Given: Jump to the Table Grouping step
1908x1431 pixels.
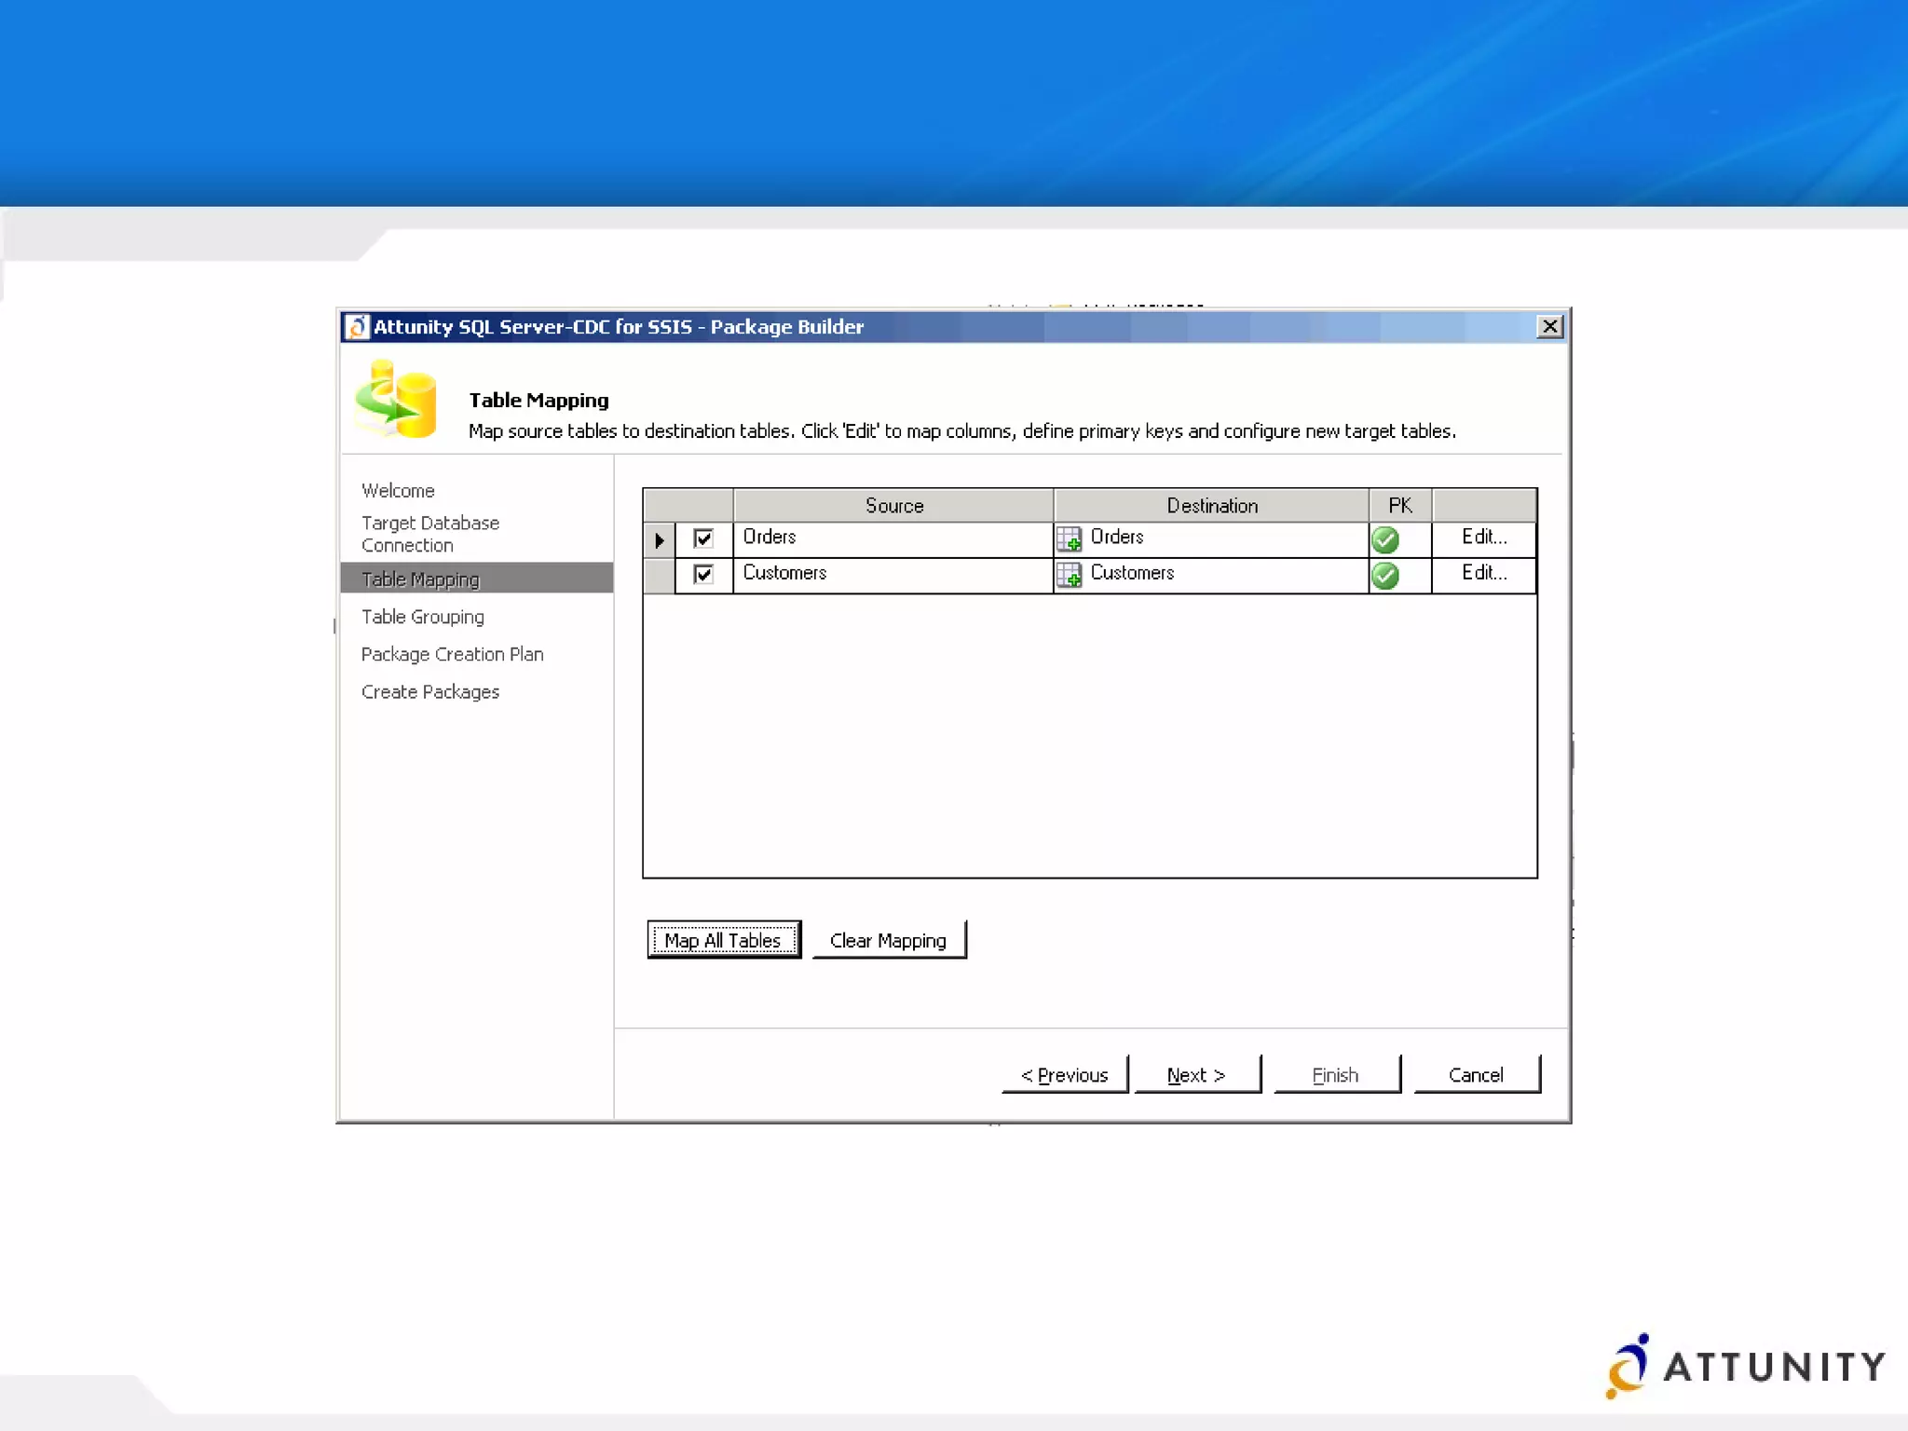Looking at the screenshot, I should pyautogui.click(x=422, y=617).
